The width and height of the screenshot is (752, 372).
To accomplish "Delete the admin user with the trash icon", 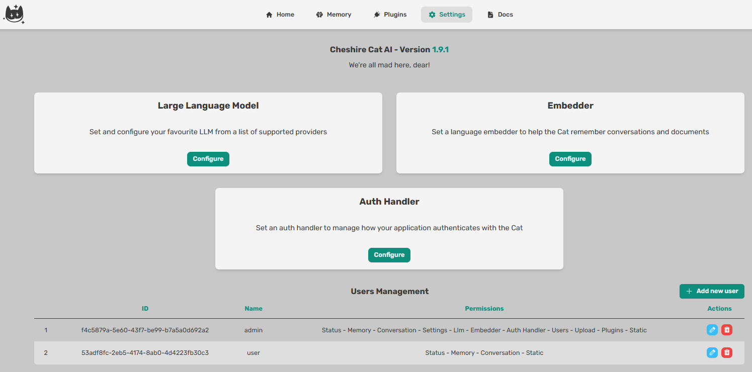I will 727,330.
